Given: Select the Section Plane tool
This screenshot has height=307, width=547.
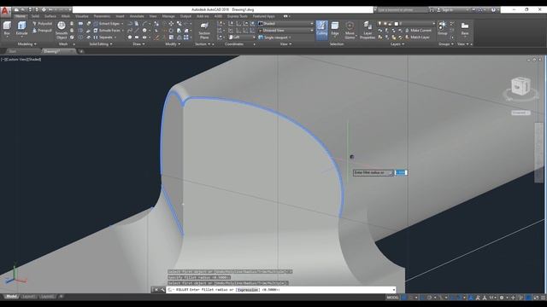Looking at the screenshot, I should 204,31.
